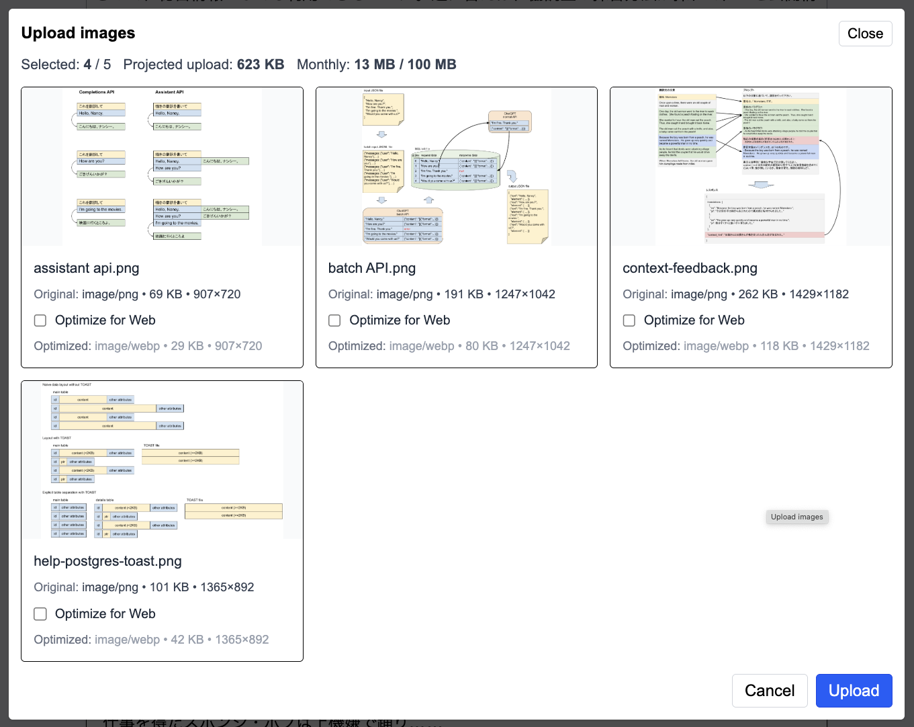Image resolution: width=914 pixels, height=727 pixels.
Task: Click the blue Upload button
Action: coord(854,691)
